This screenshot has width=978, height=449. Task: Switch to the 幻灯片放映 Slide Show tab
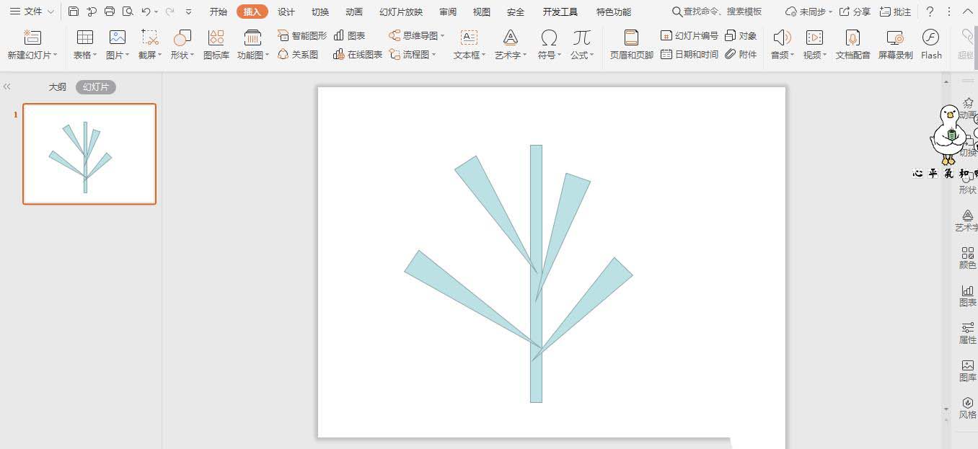point(402,12)
